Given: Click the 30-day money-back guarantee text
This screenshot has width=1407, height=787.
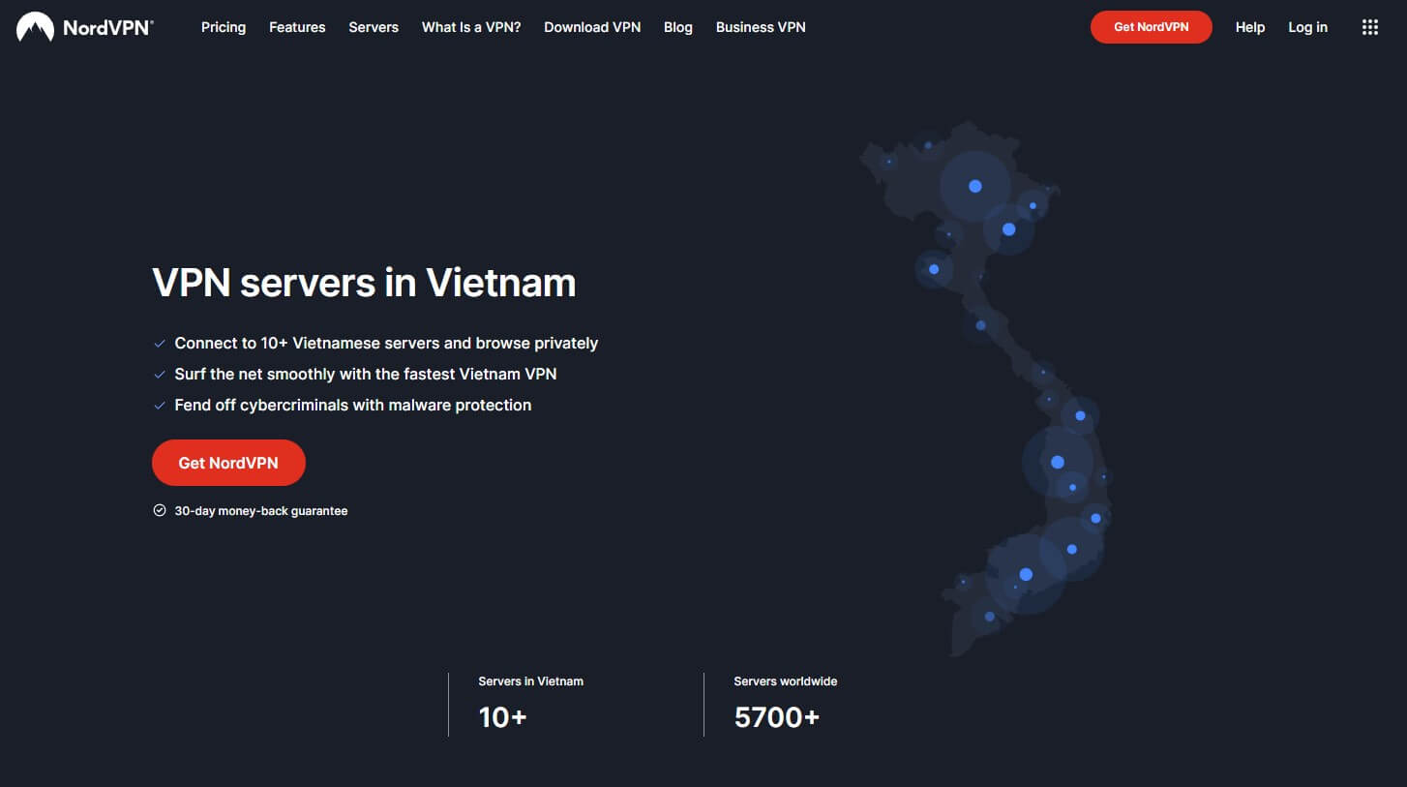Looking at the screenshot, I should click(x=261, y=510).
